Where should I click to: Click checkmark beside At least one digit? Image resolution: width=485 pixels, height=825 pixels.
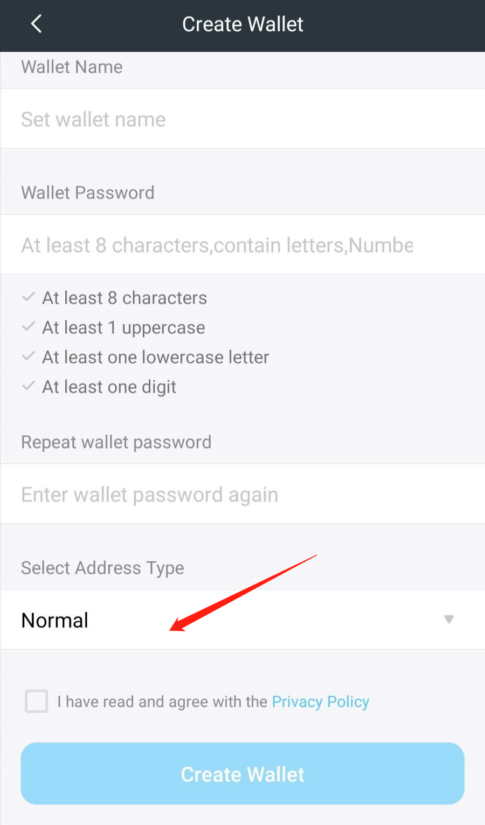tap(28, 386)
